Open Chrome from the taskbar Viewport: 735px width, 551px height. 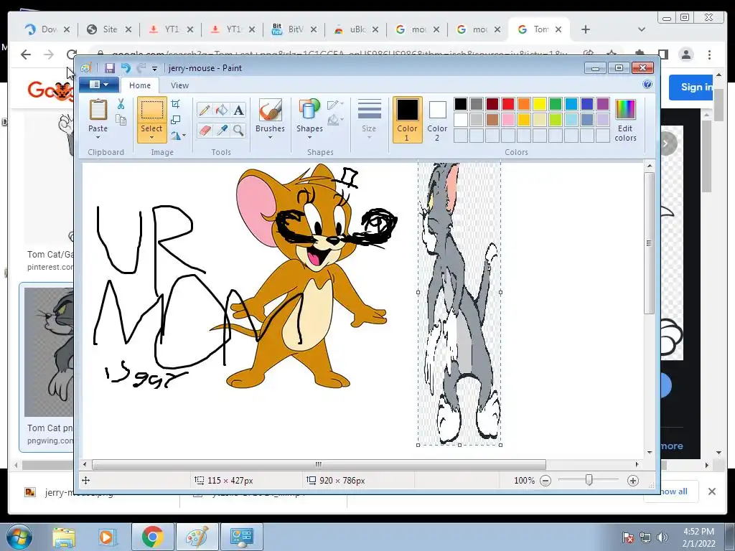point(152,537)
